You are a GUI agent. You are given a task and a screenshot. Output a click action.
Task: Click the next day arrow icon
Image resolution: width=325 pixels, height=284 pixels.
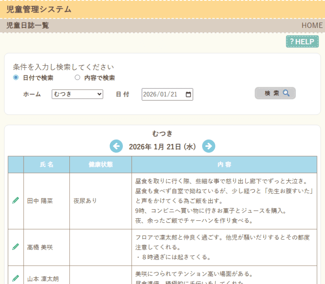point(208,146)
